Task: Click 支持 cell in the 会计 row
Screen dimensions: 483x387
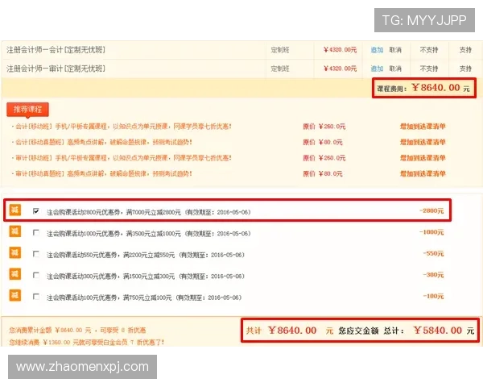Action: (465, 50)
